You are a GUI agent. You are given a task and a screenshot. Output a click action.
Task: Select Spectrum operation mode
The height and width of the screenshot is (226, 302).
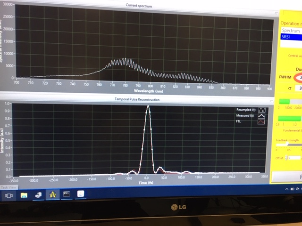[x=291, y=31]
